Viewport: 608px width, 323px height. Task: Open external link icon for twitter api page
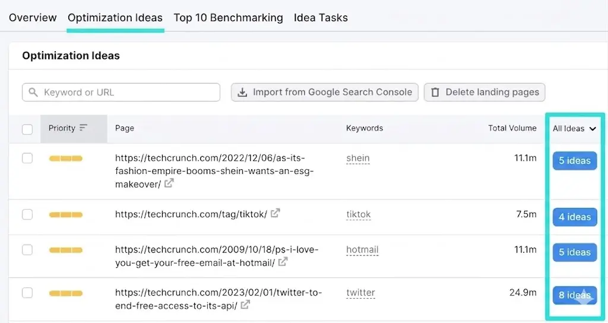point(245,305)
